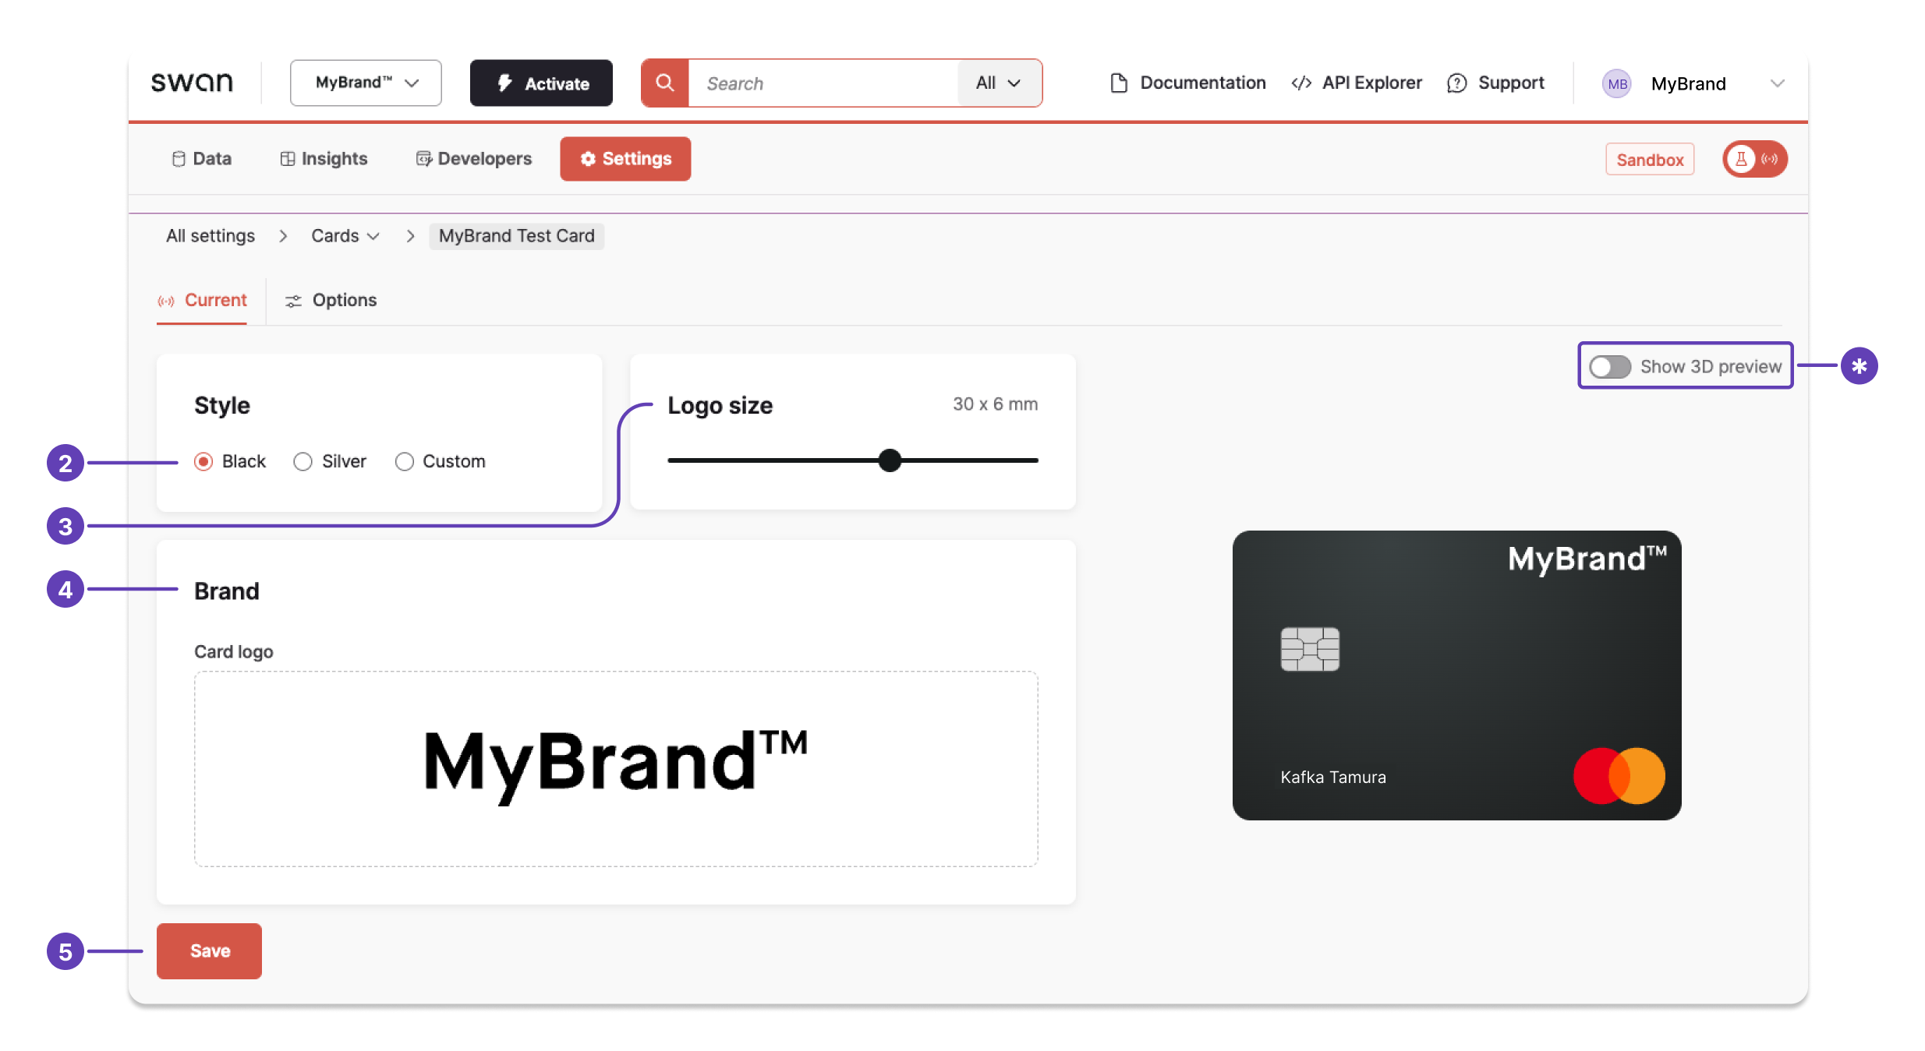Image resolution: width=1925 pixels, height=1051 pixels.
Task: Switch to the Options tab
Action: point(330,300)
